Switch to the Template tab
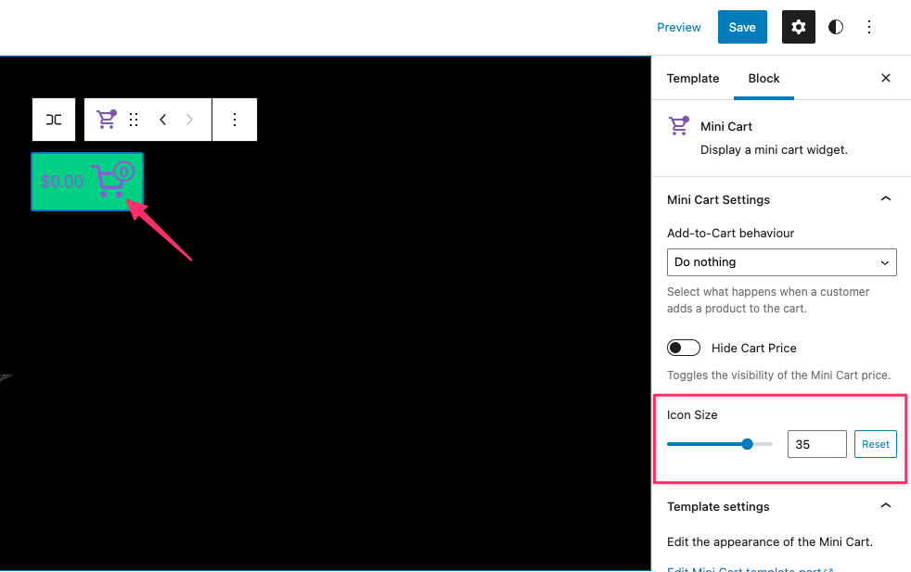The height and width of the screenshot is (572, 911). click(x=692, y=79)
